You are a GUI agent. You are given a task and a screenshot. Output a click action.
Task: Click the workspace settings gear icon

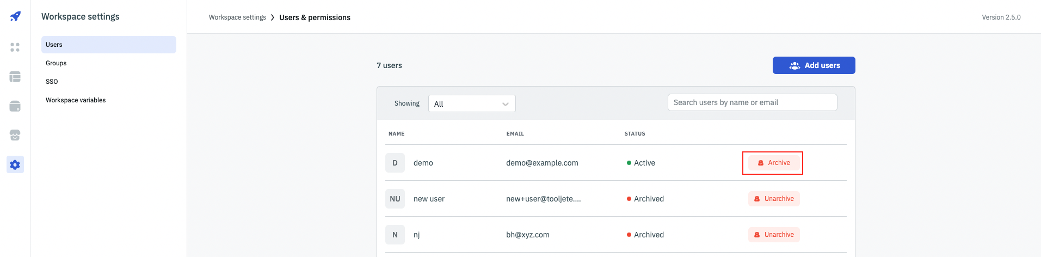tap(15, 164)
